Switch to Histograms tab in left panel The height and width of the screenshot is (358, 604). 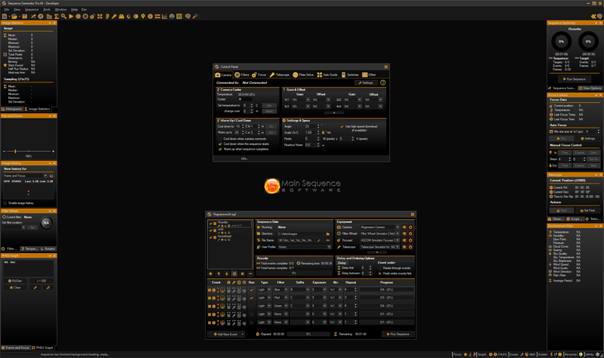11,109
